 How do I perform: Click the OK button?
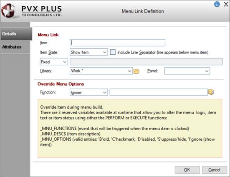pyautogui.click(x=187, y=170)
